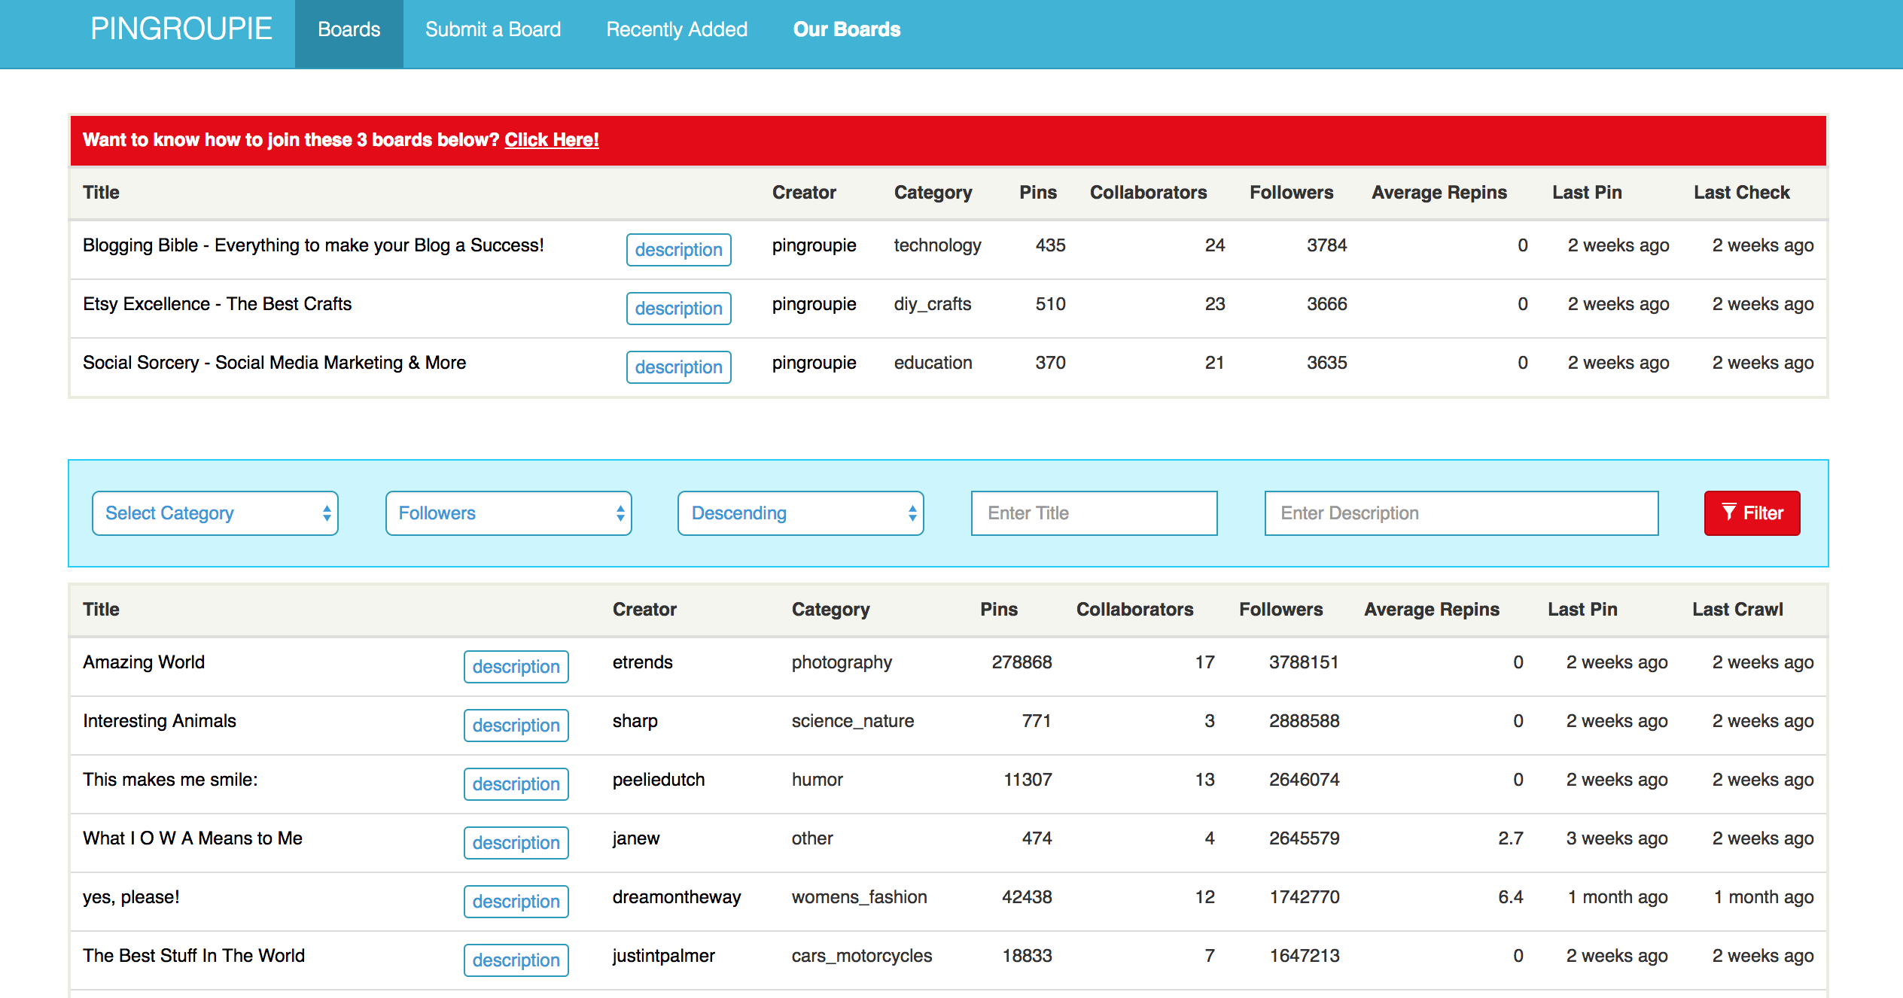Click Social Sorcery board title
Screen dimensions: 1903x998
tap(275, 363)
